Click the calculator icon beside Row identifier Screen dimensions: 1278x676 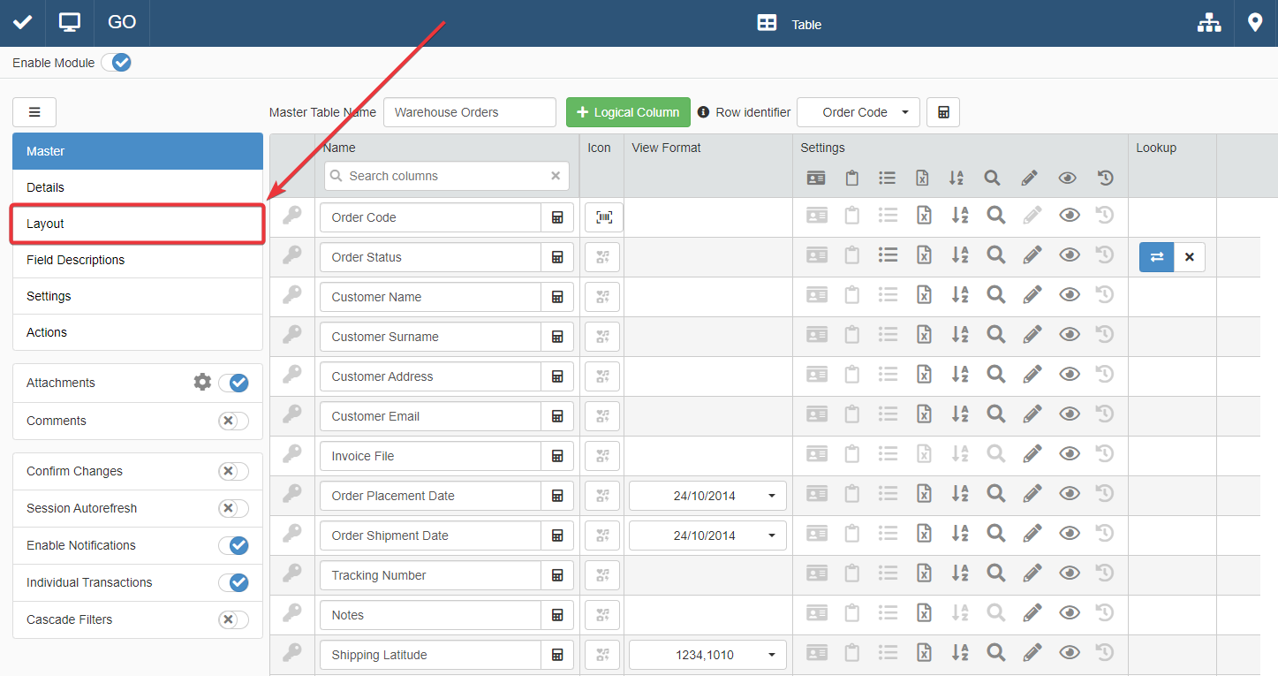click(943, 112)
